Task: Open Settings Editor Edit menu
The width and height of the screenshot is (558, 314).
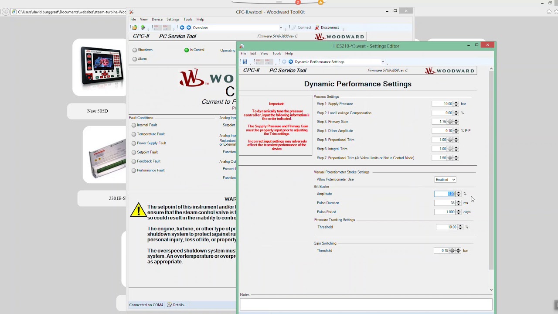Action: [x=253, y=54]
